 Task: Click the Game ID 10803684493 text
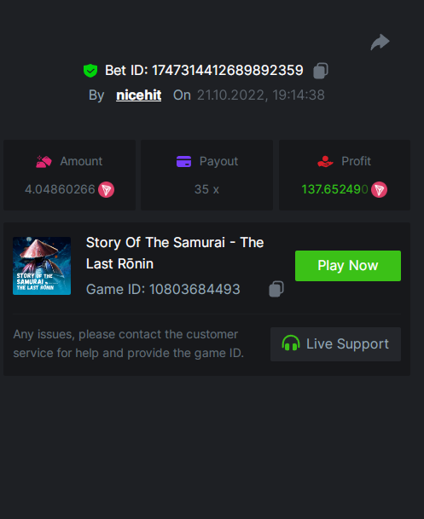163,289
